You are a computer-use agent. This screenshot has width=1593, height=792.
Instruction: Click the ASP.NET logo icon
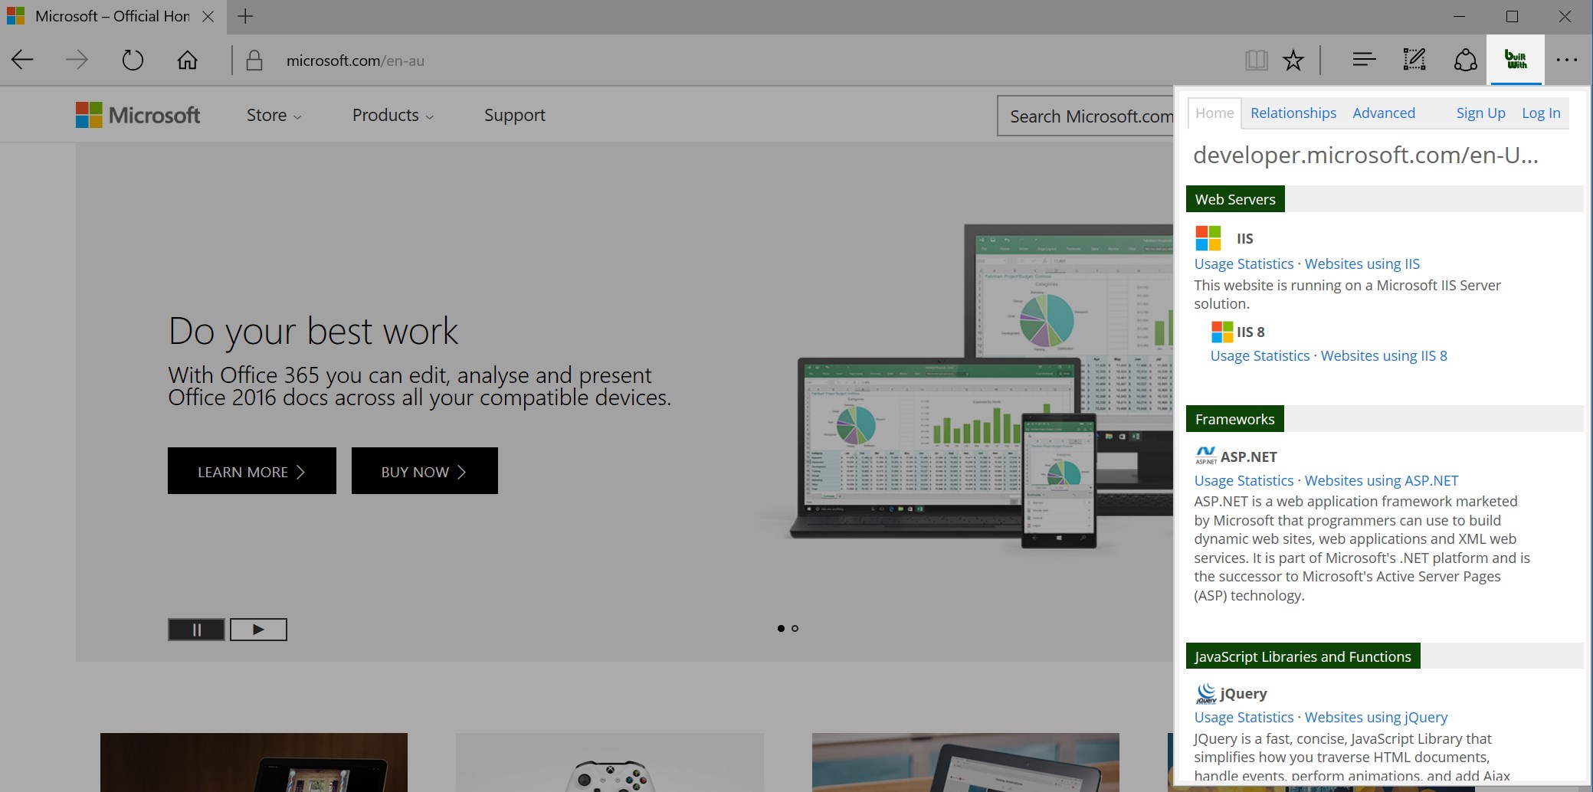coord(1206,456)
